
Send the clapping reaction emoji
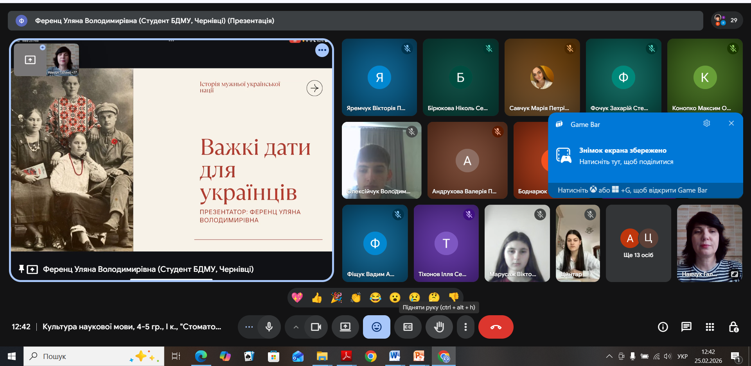coord(356,297)
